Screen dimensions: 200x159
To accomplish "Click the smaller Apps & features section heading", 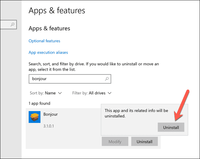I will 49,29.
